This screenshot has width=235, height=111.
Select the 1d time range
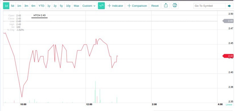(6, 6)
